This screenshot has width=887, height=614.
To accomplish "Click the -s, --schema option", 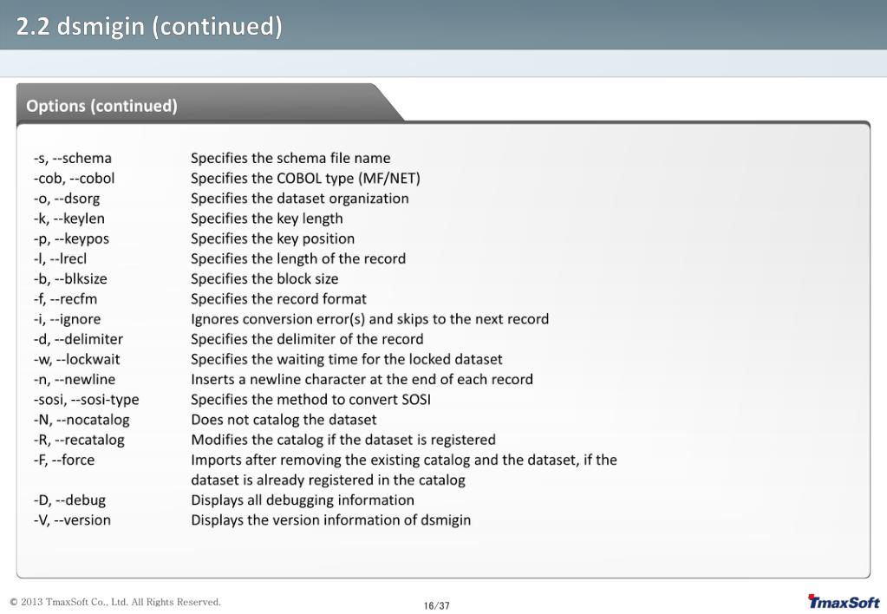I will tap(73, 158).
